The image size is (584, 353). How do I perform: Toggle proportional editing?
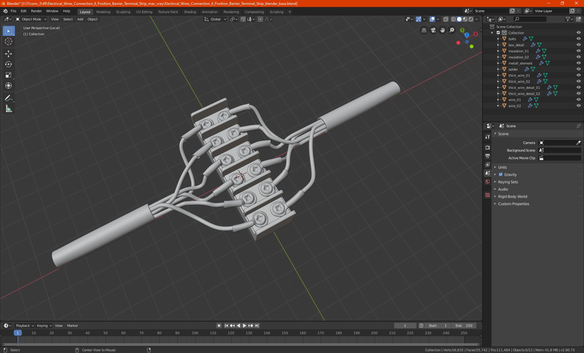point(260,19)
